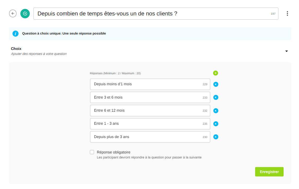This screenshot has width=299, height=189.
Task: Select the 'Entre 6 et 12 mois' field
Action: pos(146,111)
